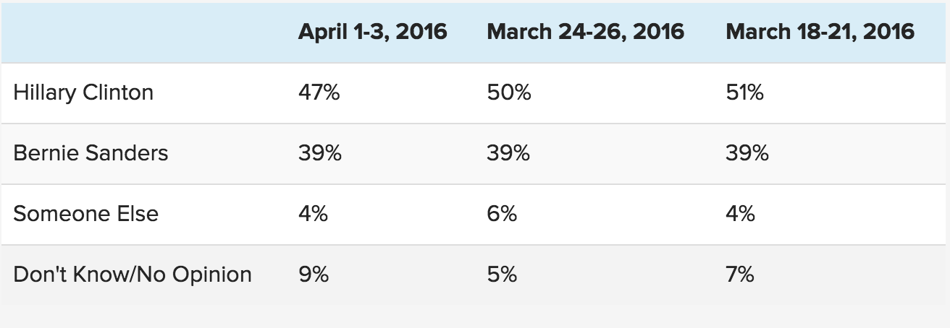Click the Don't Know 5% value
Screen dimensions: 950x328
(x=503, y=275)
